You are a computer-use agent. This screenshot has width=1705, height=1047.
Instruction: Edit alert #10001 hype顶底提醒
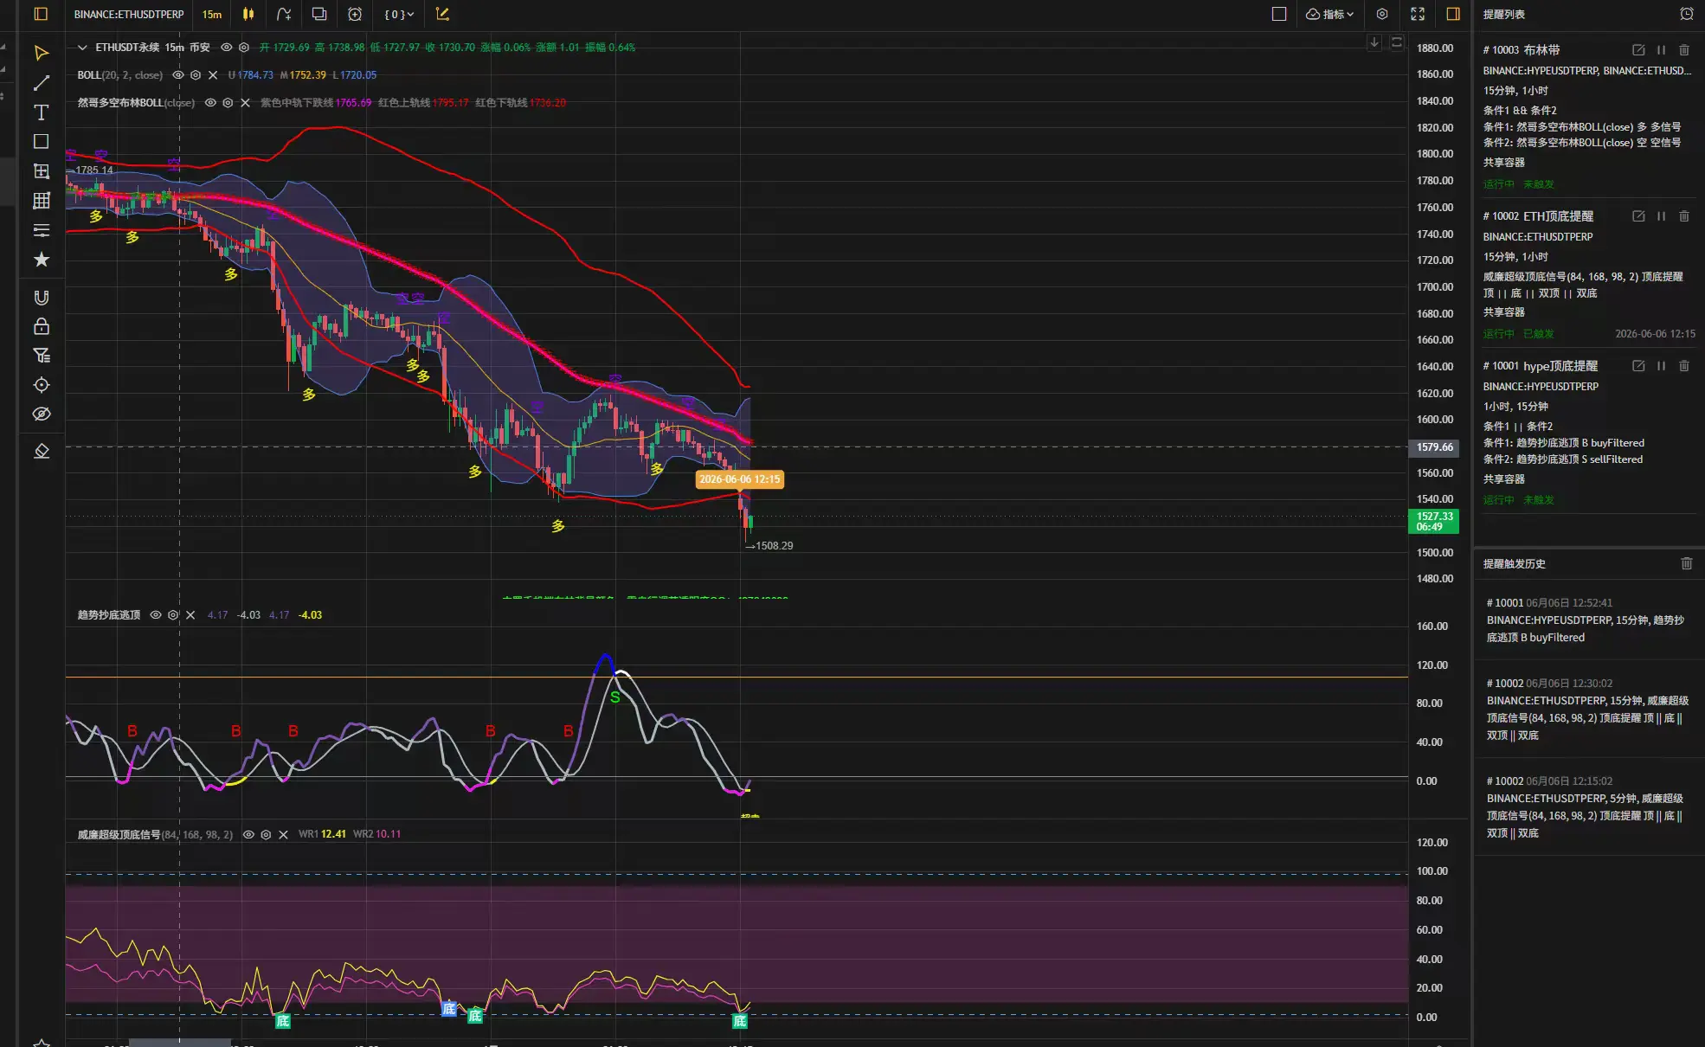point(1638,366)
